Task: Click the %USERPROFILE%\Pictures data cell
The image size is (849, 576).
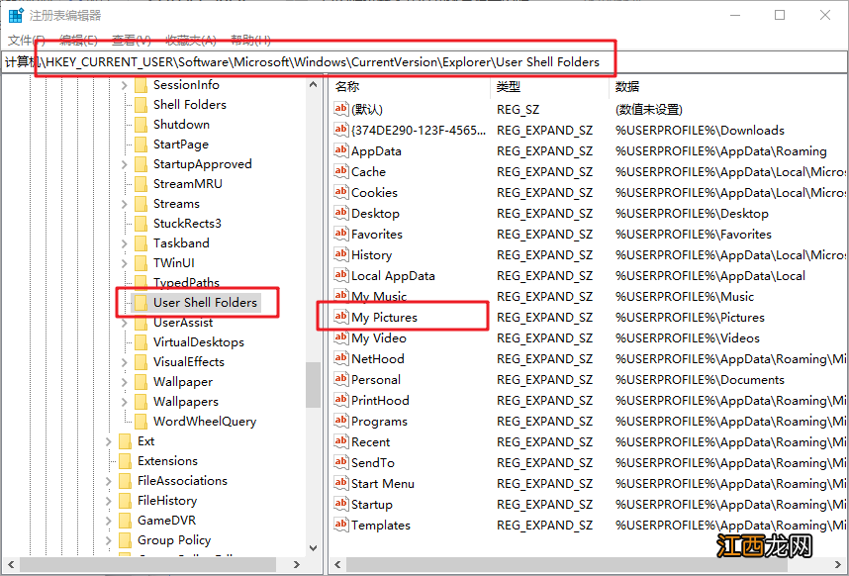Action: click(690, 318)
